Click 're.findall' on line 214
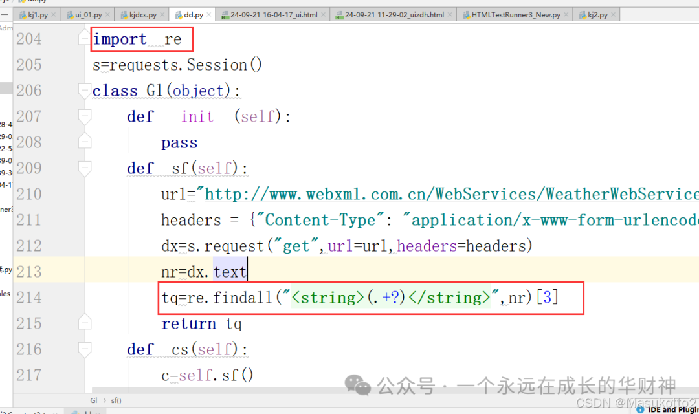 point(229,298)
